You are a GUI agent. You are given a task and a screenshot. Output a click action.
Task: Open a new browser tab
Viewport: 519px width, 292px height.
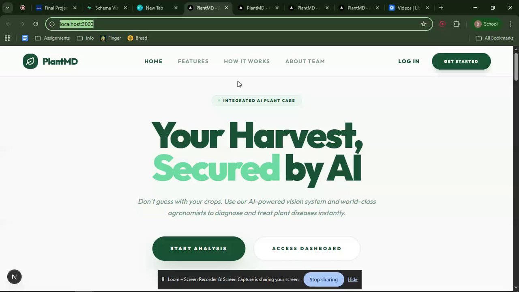[x=441, y=8]
